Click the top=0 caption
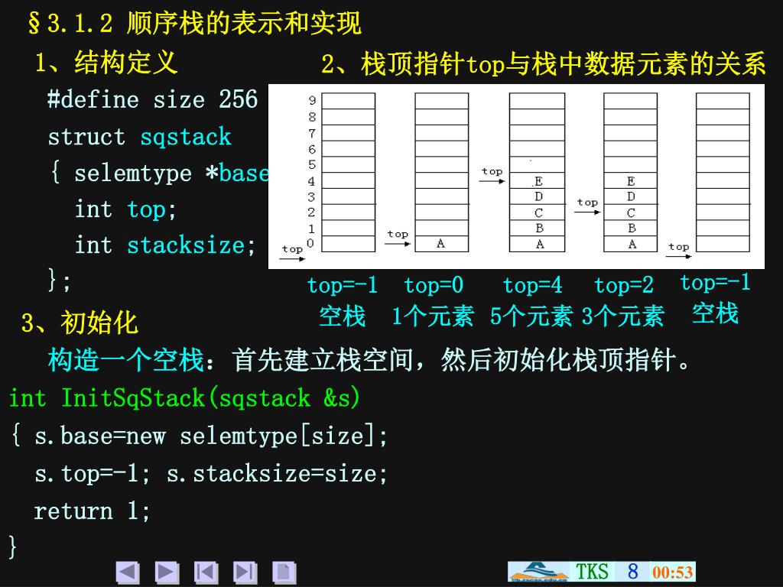783x587 pixels. tap(434, 286)
